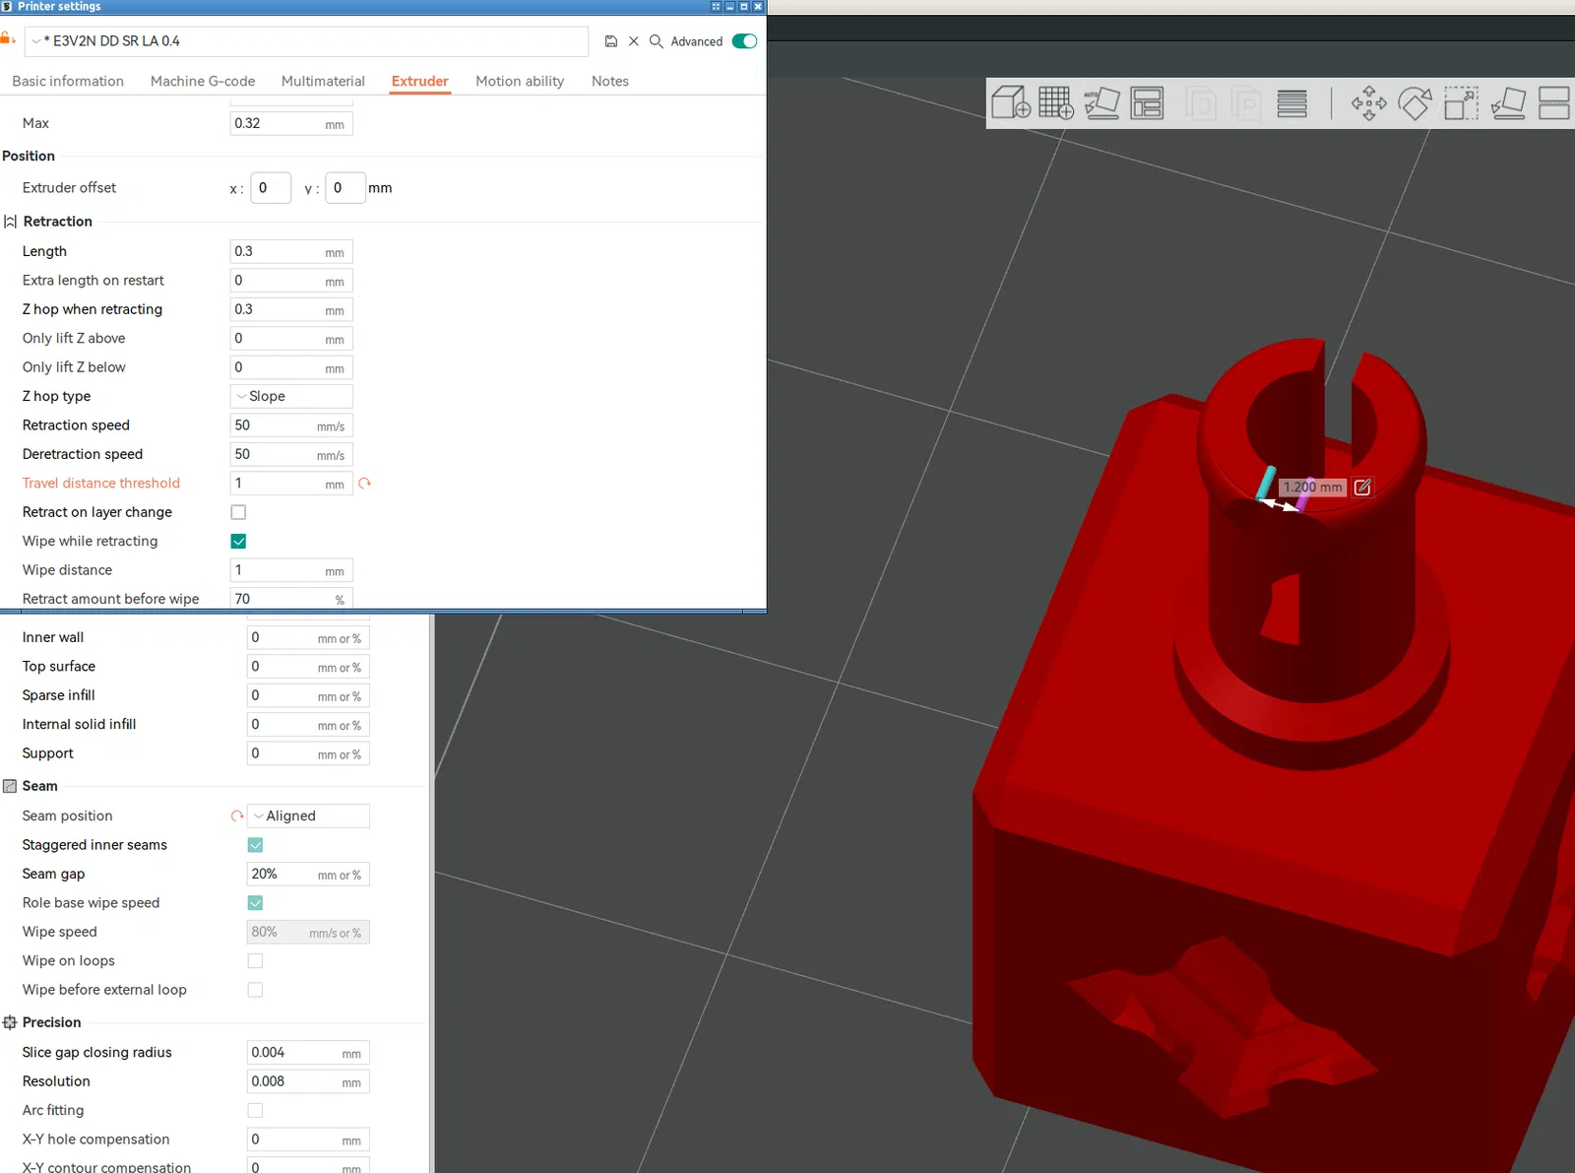Screen dimensions: 1575x1173
Task: Click the Seam gap 20% field
Action: [308, 875]
